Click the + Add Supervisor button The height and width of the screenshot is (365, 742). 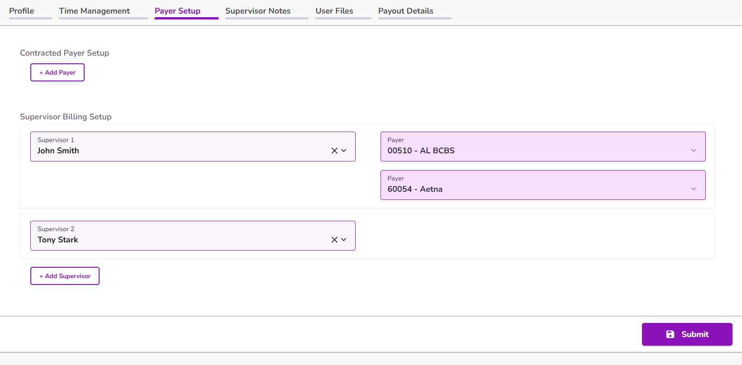click(65, 276)
